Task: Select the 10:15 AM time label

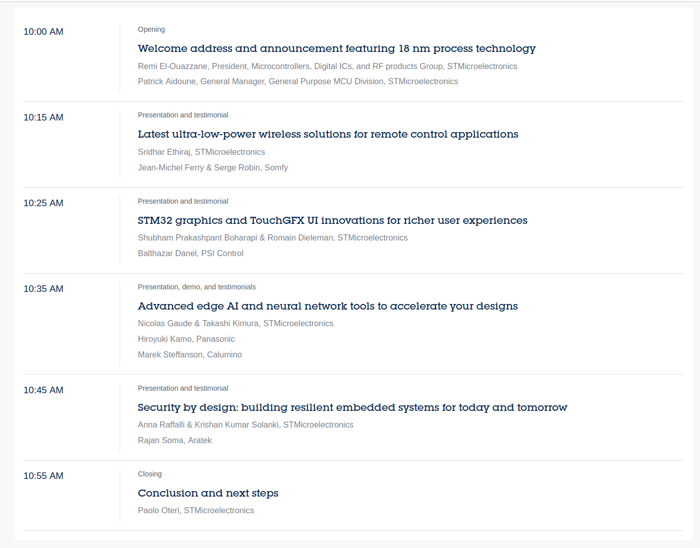Action: click(43, 117)
